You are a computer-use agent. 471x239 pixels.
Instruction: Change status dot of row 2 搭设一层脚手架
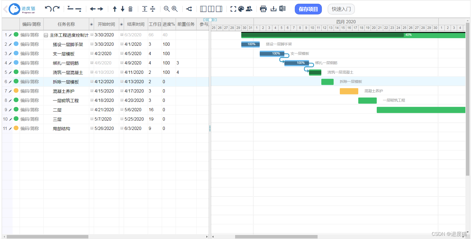point(16,44)
